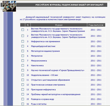Open Маркшейдерский вестник journal link
This screenshot has height=106, width=110.
click(43, 46)
